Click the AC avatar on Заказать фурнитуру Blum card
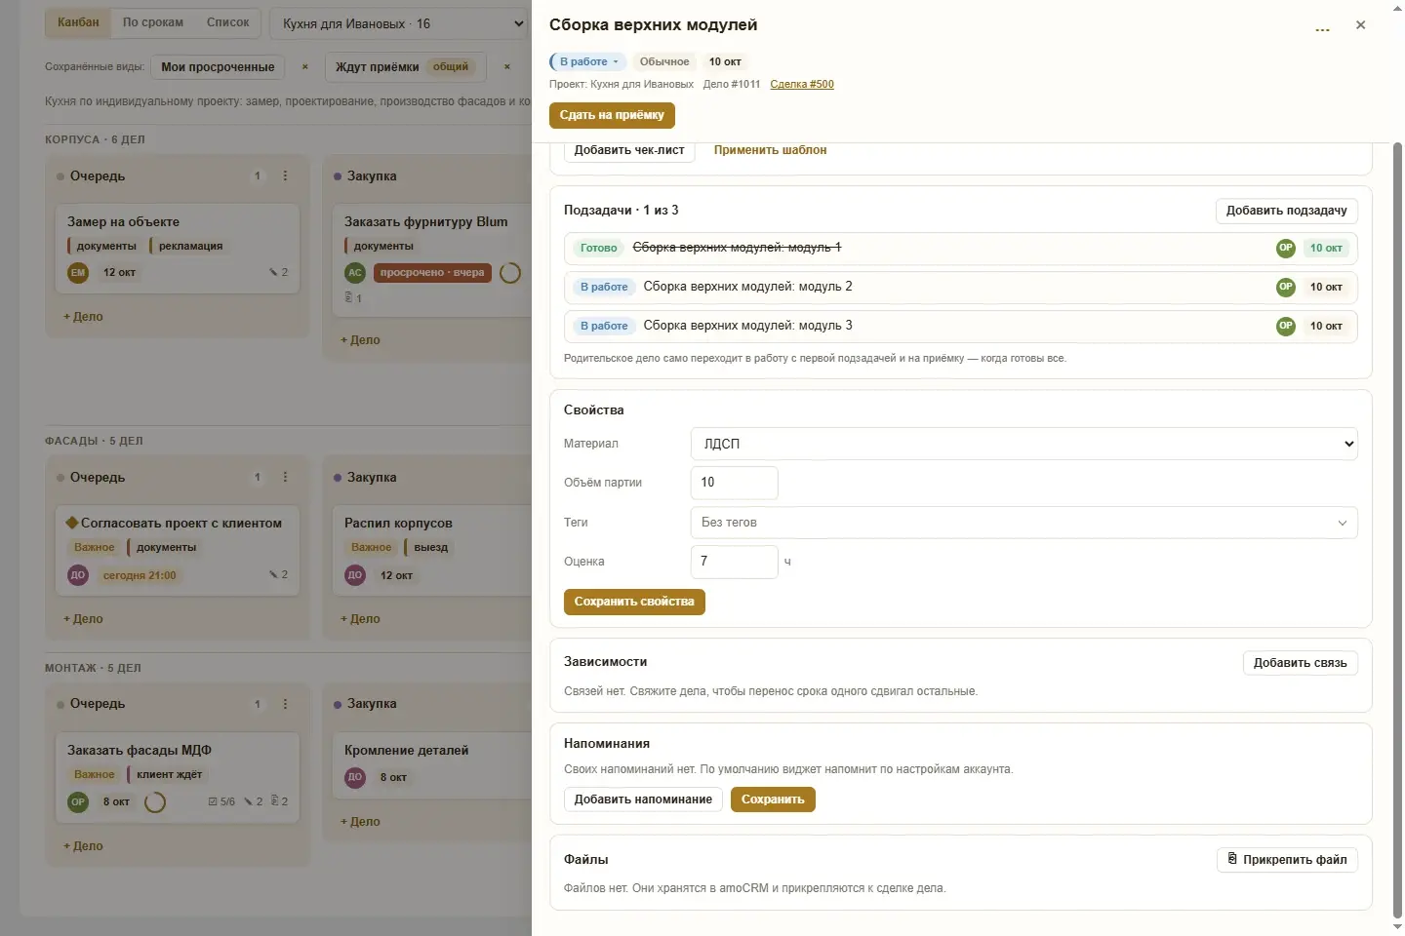1405x936 pixels. tap(355, 273)
